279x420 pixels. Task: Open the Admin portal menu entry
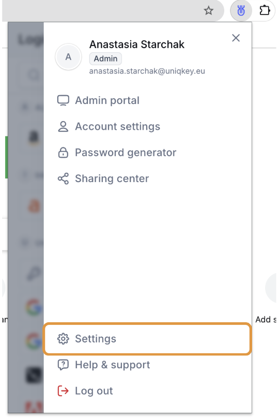(x=107, y=100)
